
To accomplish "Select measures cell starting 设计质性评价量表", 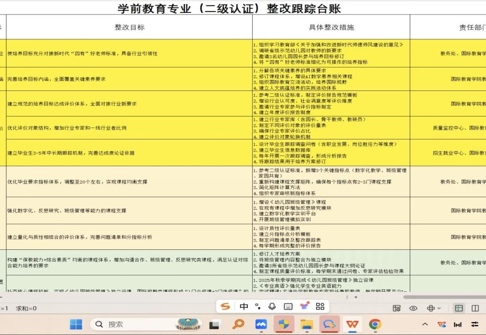I will (331, 237).
